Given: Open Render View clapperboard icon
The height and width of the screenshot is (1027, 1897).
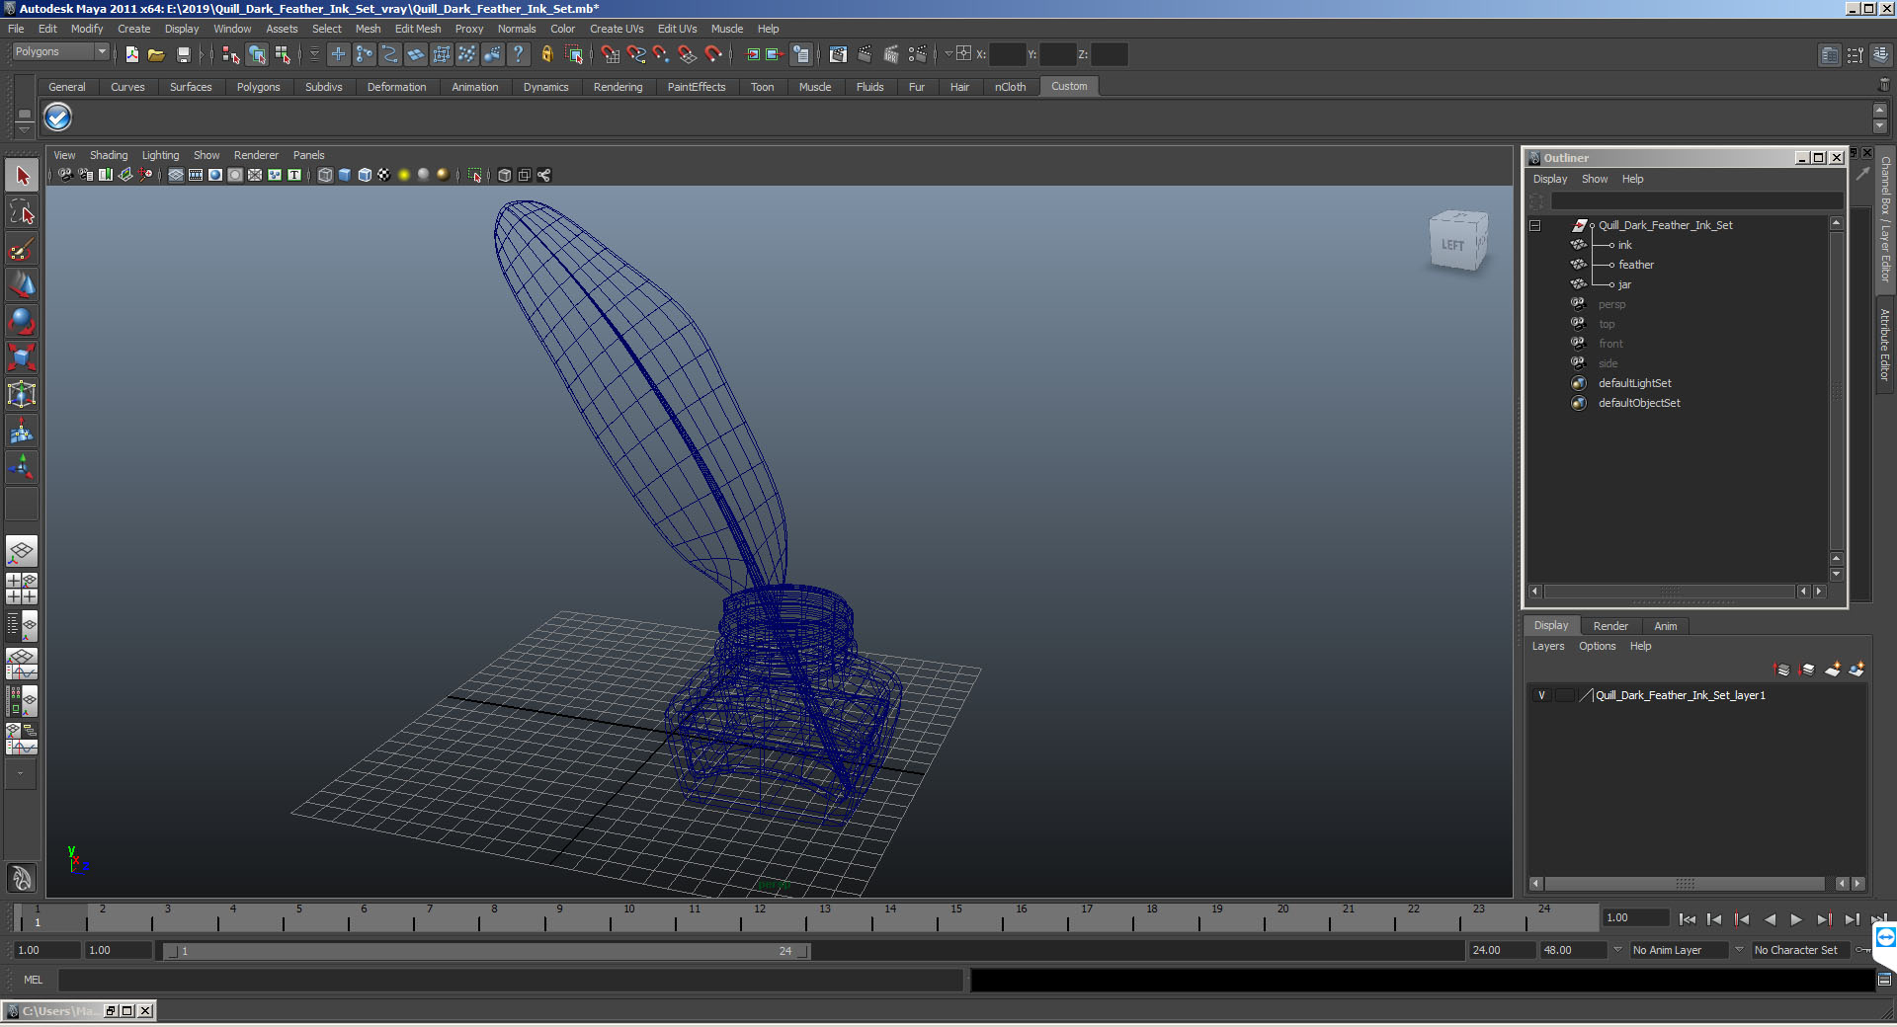Looking at the screenshot, I should (x=838, y=54).
